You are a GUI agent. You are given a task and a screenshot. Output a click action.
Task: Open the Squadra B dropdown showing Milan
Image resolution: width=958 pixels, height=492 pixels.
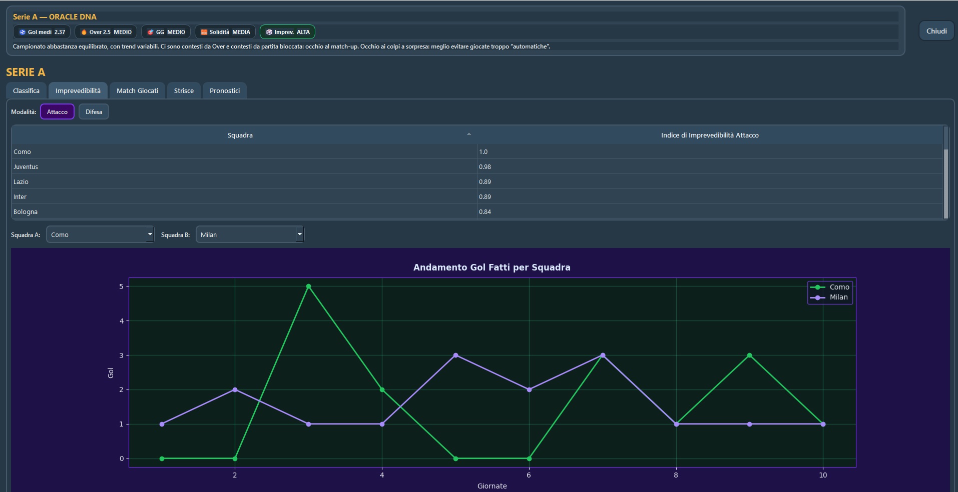pos(250,234)
